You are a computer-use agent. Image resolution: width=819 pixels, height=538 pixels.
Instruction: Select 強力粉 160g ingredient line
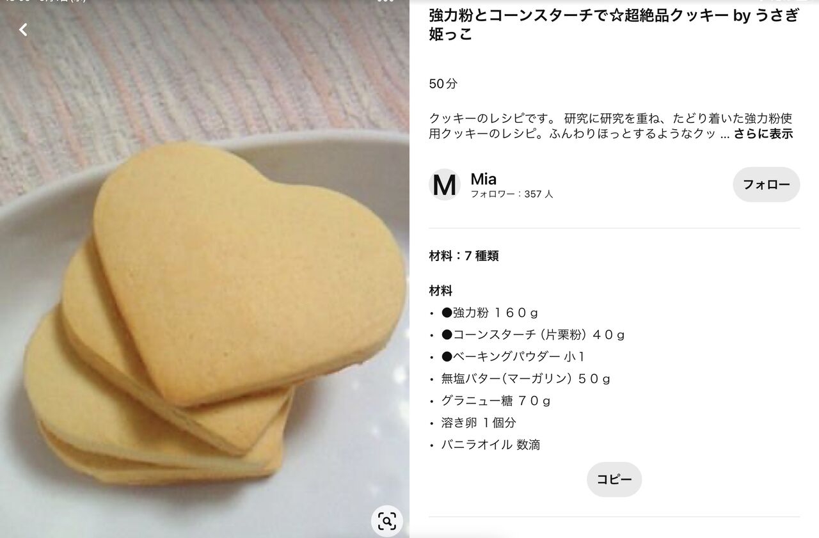point(489,313)
